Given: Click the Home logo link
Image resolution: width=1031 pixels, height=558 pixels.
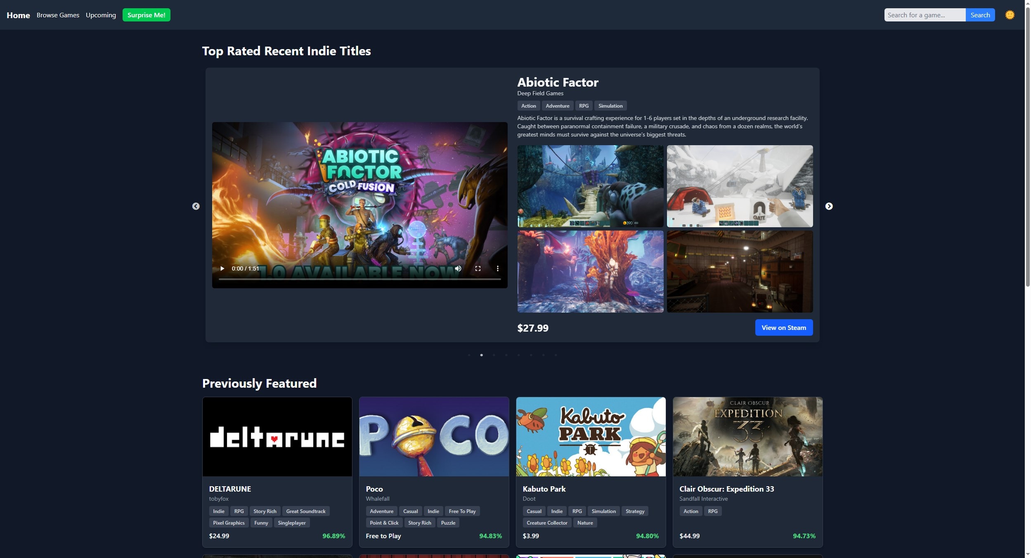Looking at the screenshot, I should point(18,15).
